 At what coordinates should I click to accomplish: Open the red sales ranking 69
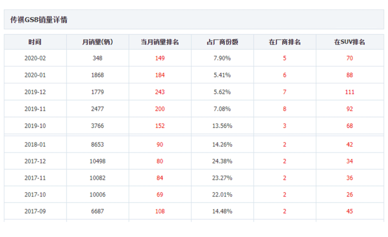(160, 195)
